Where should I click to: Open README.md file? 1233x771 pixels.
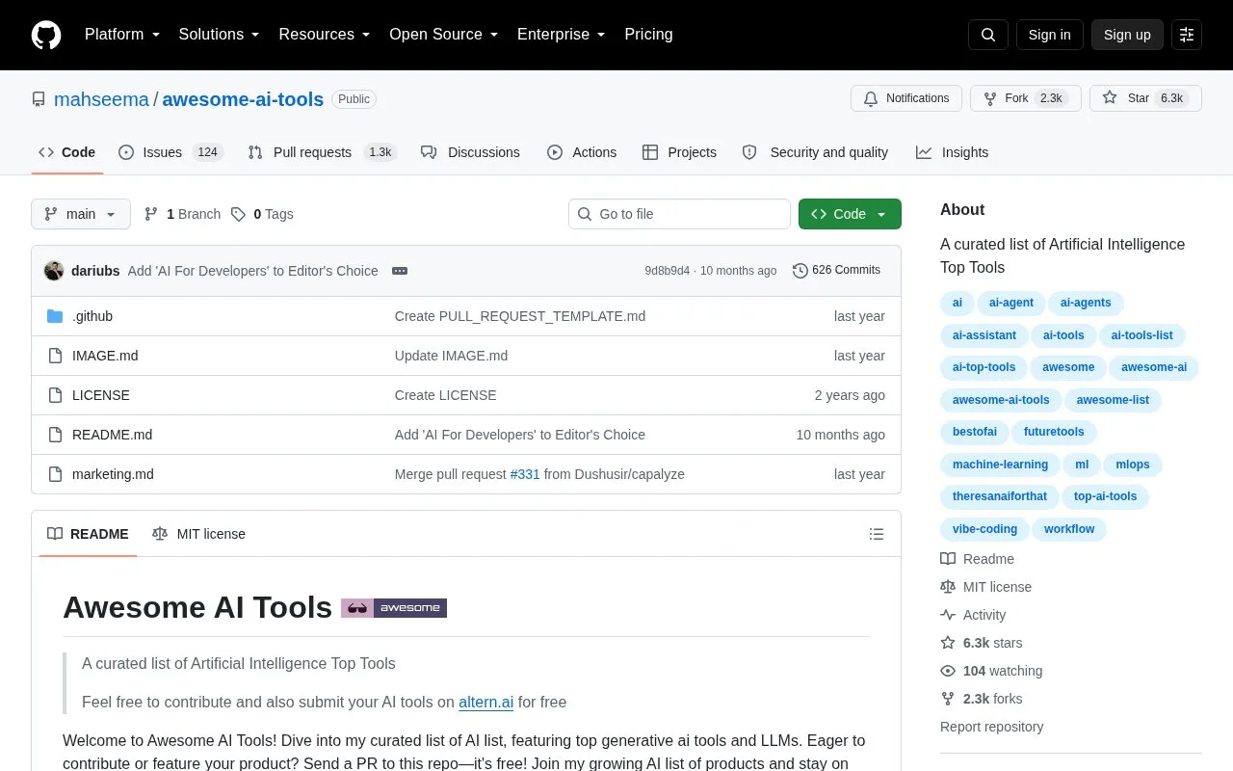[x=112, y=435]
